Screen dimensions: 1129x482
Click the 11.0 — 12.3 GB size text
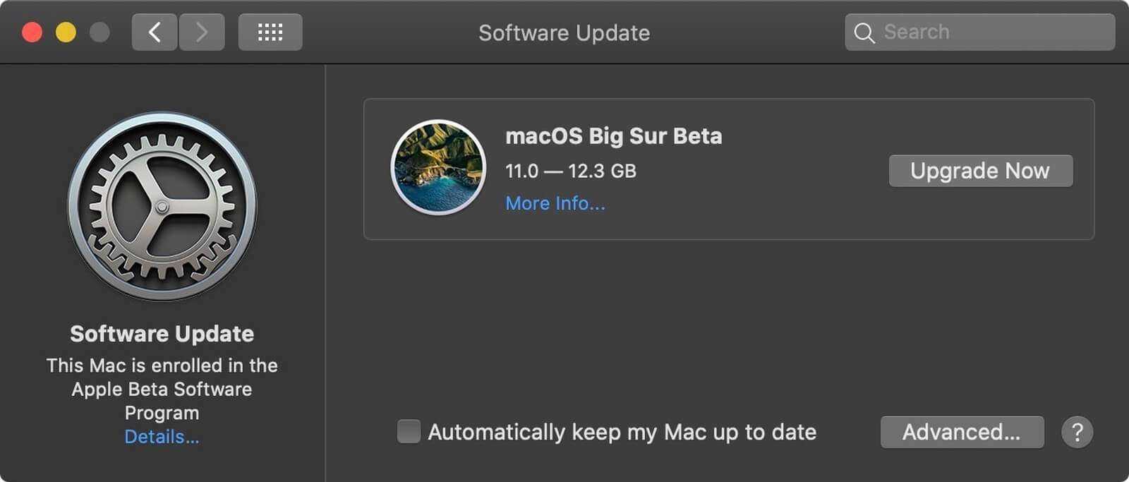coord(570,171)
